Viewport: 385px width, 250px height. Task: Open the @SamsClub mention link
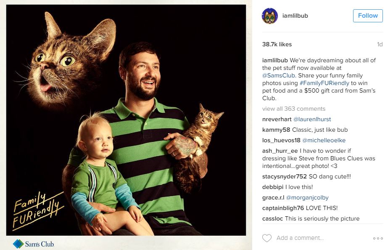[x=278, y=75]
